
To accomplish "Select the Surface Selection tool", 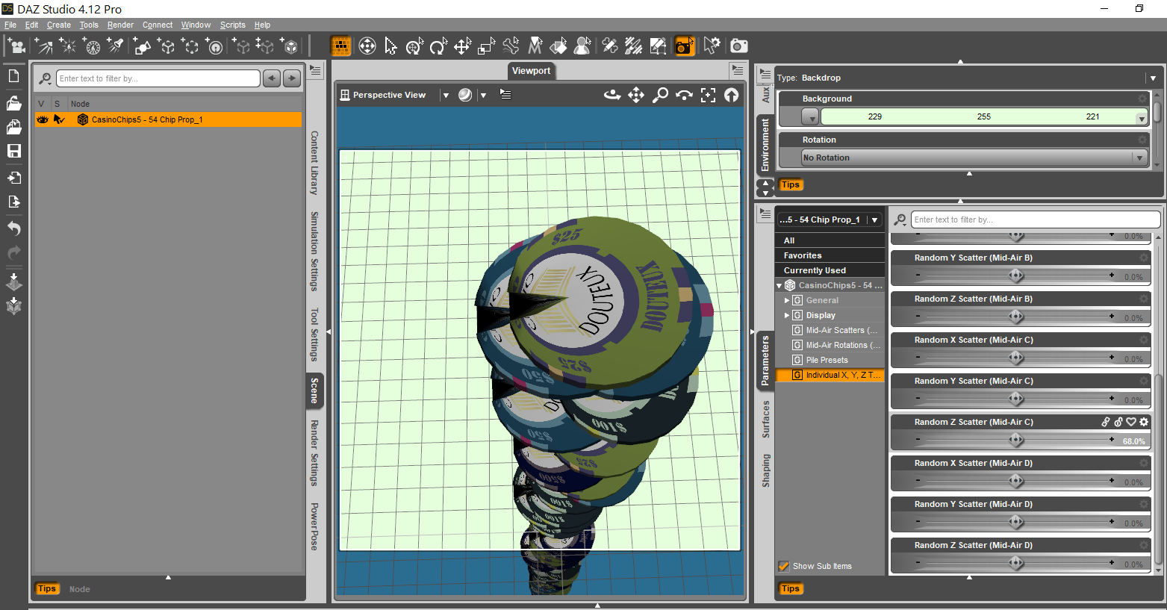I will tap(558, 46).
